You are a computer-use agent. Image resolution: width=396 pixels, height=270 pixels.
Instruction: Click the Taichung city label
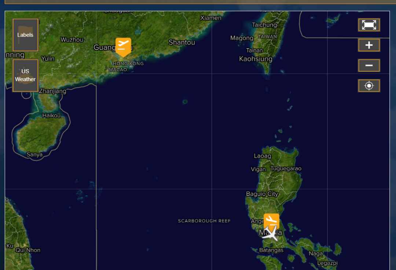point(264,25)
